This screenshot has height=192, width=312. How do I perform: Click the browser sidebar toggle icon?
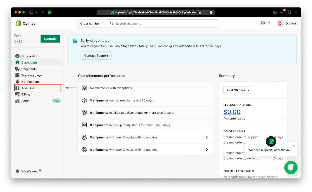[31, 12]
